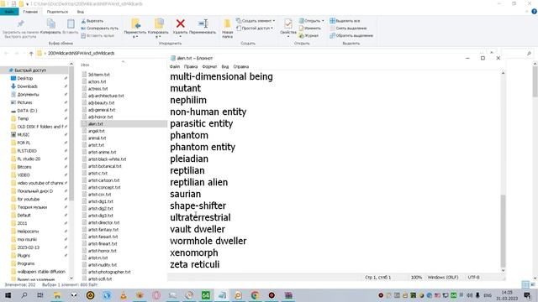Select the FL studio 20 folder
538x302 pixels.
pyautogui.click(x=29, y=159)
